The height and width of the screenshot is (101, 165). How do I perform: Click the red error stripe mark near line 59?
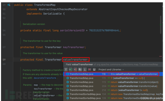[x=161, y=56]
